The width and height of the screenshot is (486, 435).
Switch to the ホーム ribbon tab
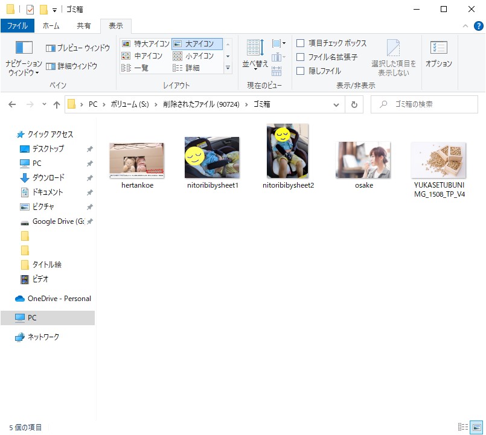pyautogui.click(x=51, y=26)
